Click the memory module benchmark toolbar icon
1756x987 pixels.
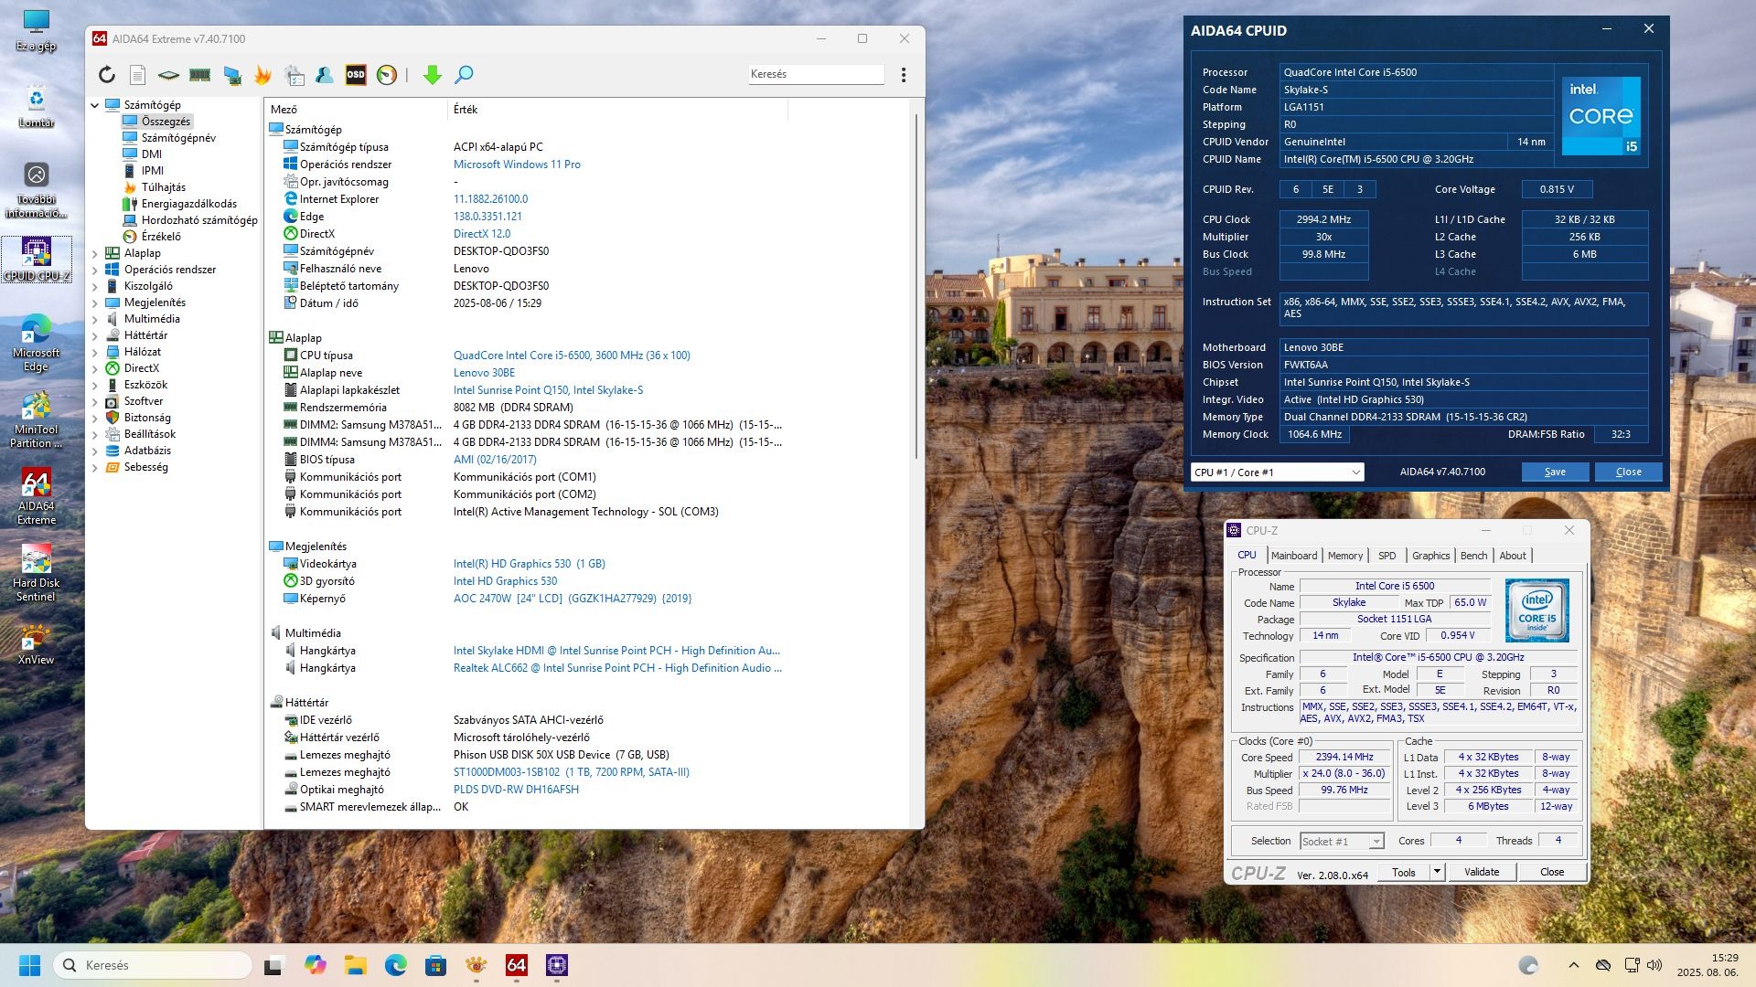(x=199, y=75)
